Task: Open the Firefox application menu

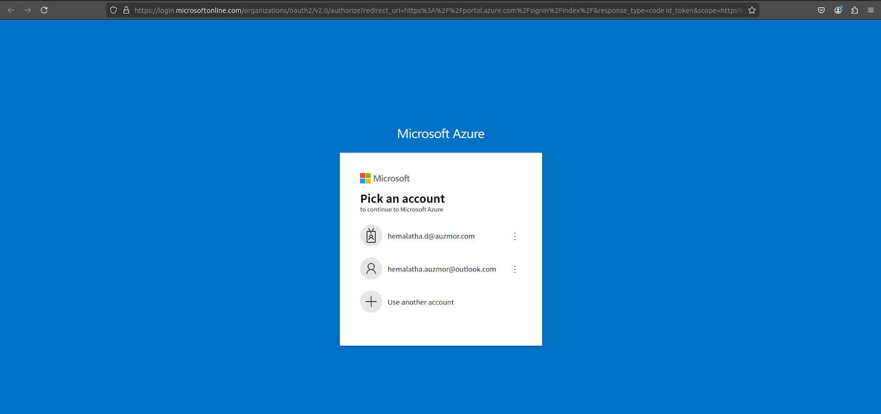Action: 871,10
